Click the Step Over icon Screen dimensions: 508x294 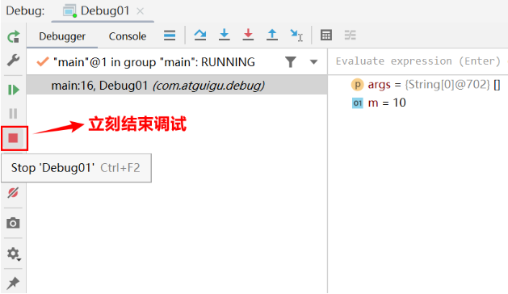pos(200,35)
